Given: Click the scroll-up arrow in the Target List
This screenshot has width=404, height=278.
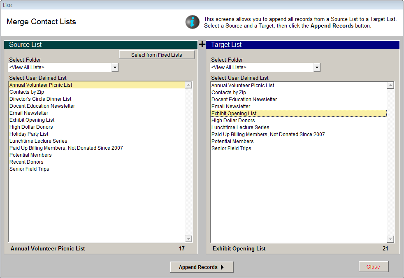Looking at the screenshot, I should pyautogui.click(x=390, y=85).
